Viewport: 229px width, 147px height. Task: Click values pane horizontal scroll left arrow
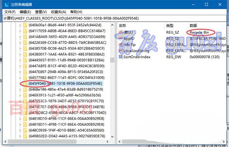pos(119,142)
